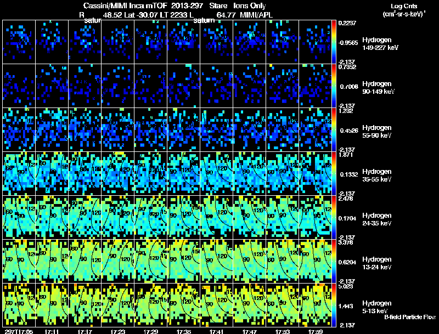Click the color scale value '0.4526'
The image size is (439, 334).
click(x=349, y=131)
